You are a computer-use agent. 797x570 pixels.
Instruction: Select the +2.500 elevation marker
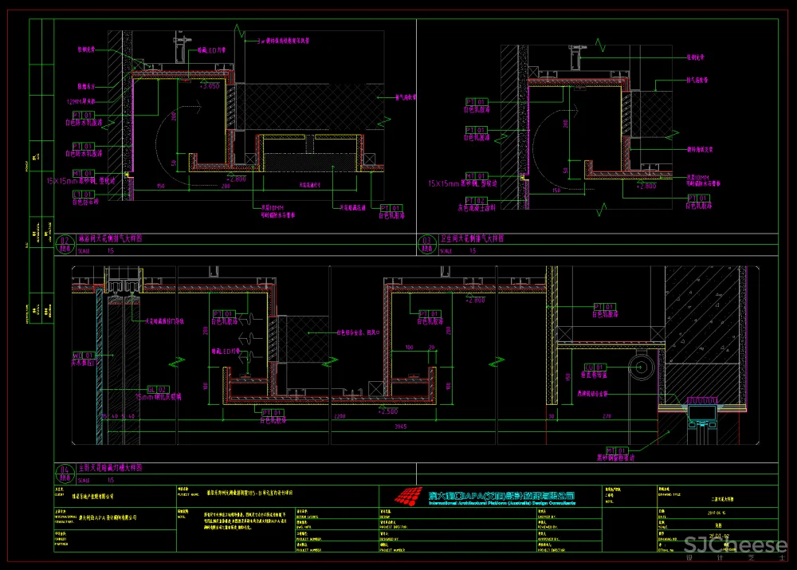pyautogui.click(x=387, y=411)
